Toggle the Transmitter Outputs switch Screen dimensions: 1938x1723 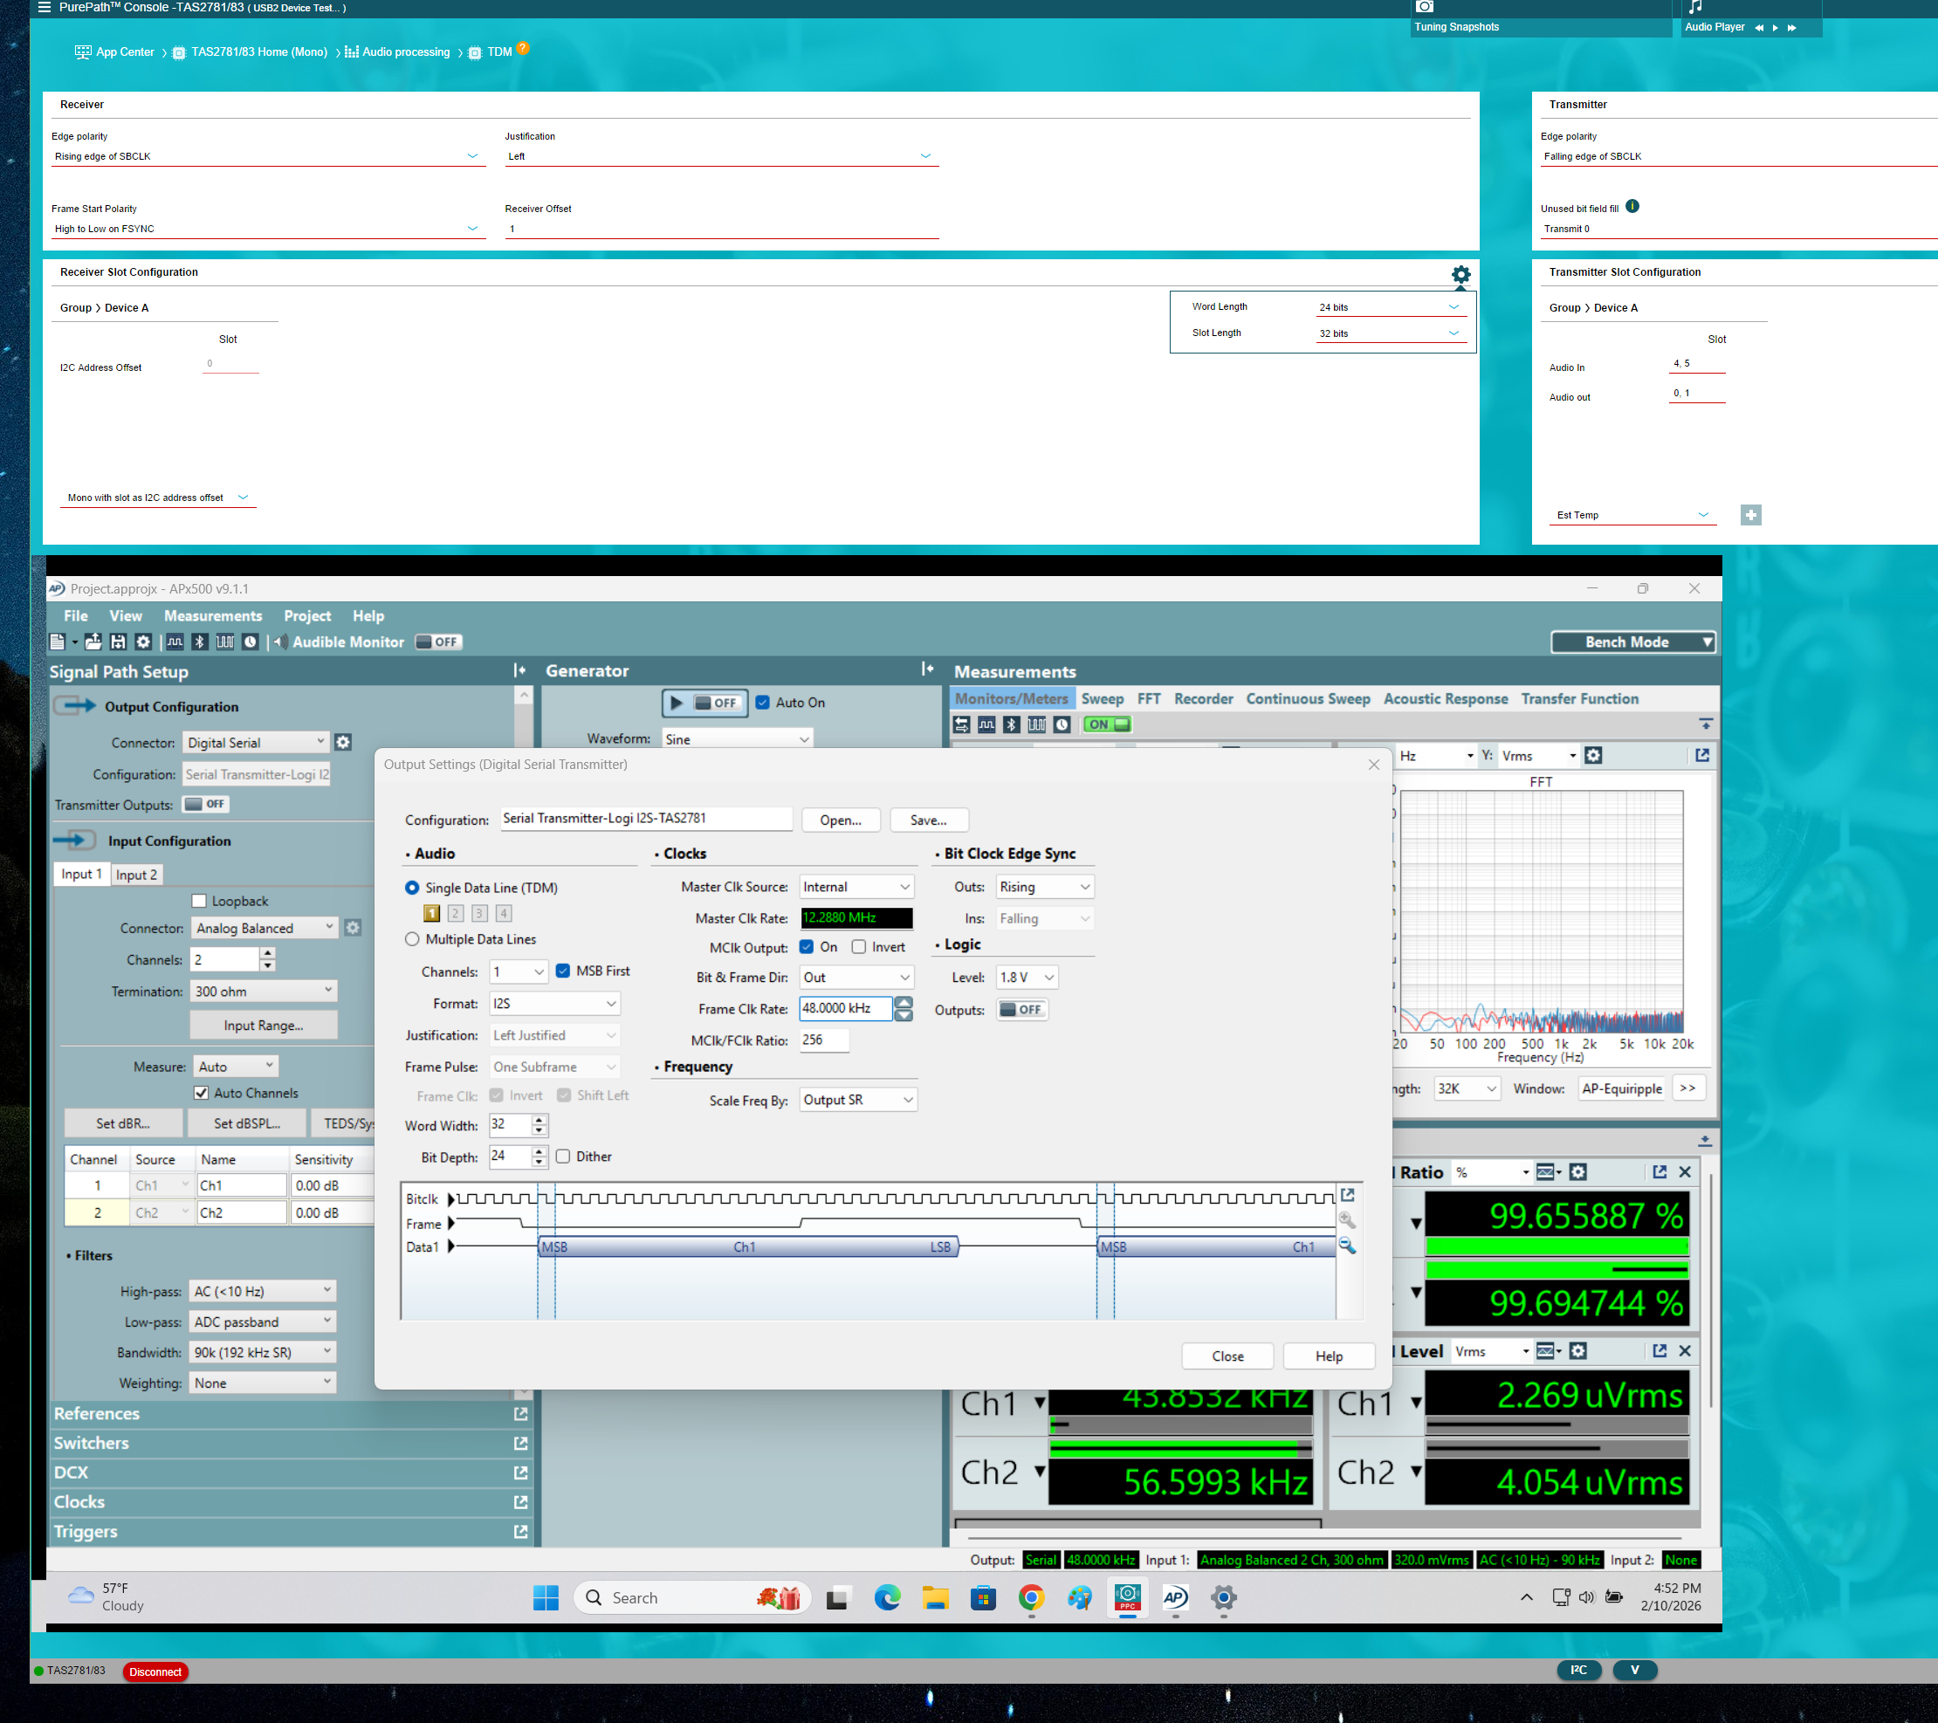[x=206, y=804]
